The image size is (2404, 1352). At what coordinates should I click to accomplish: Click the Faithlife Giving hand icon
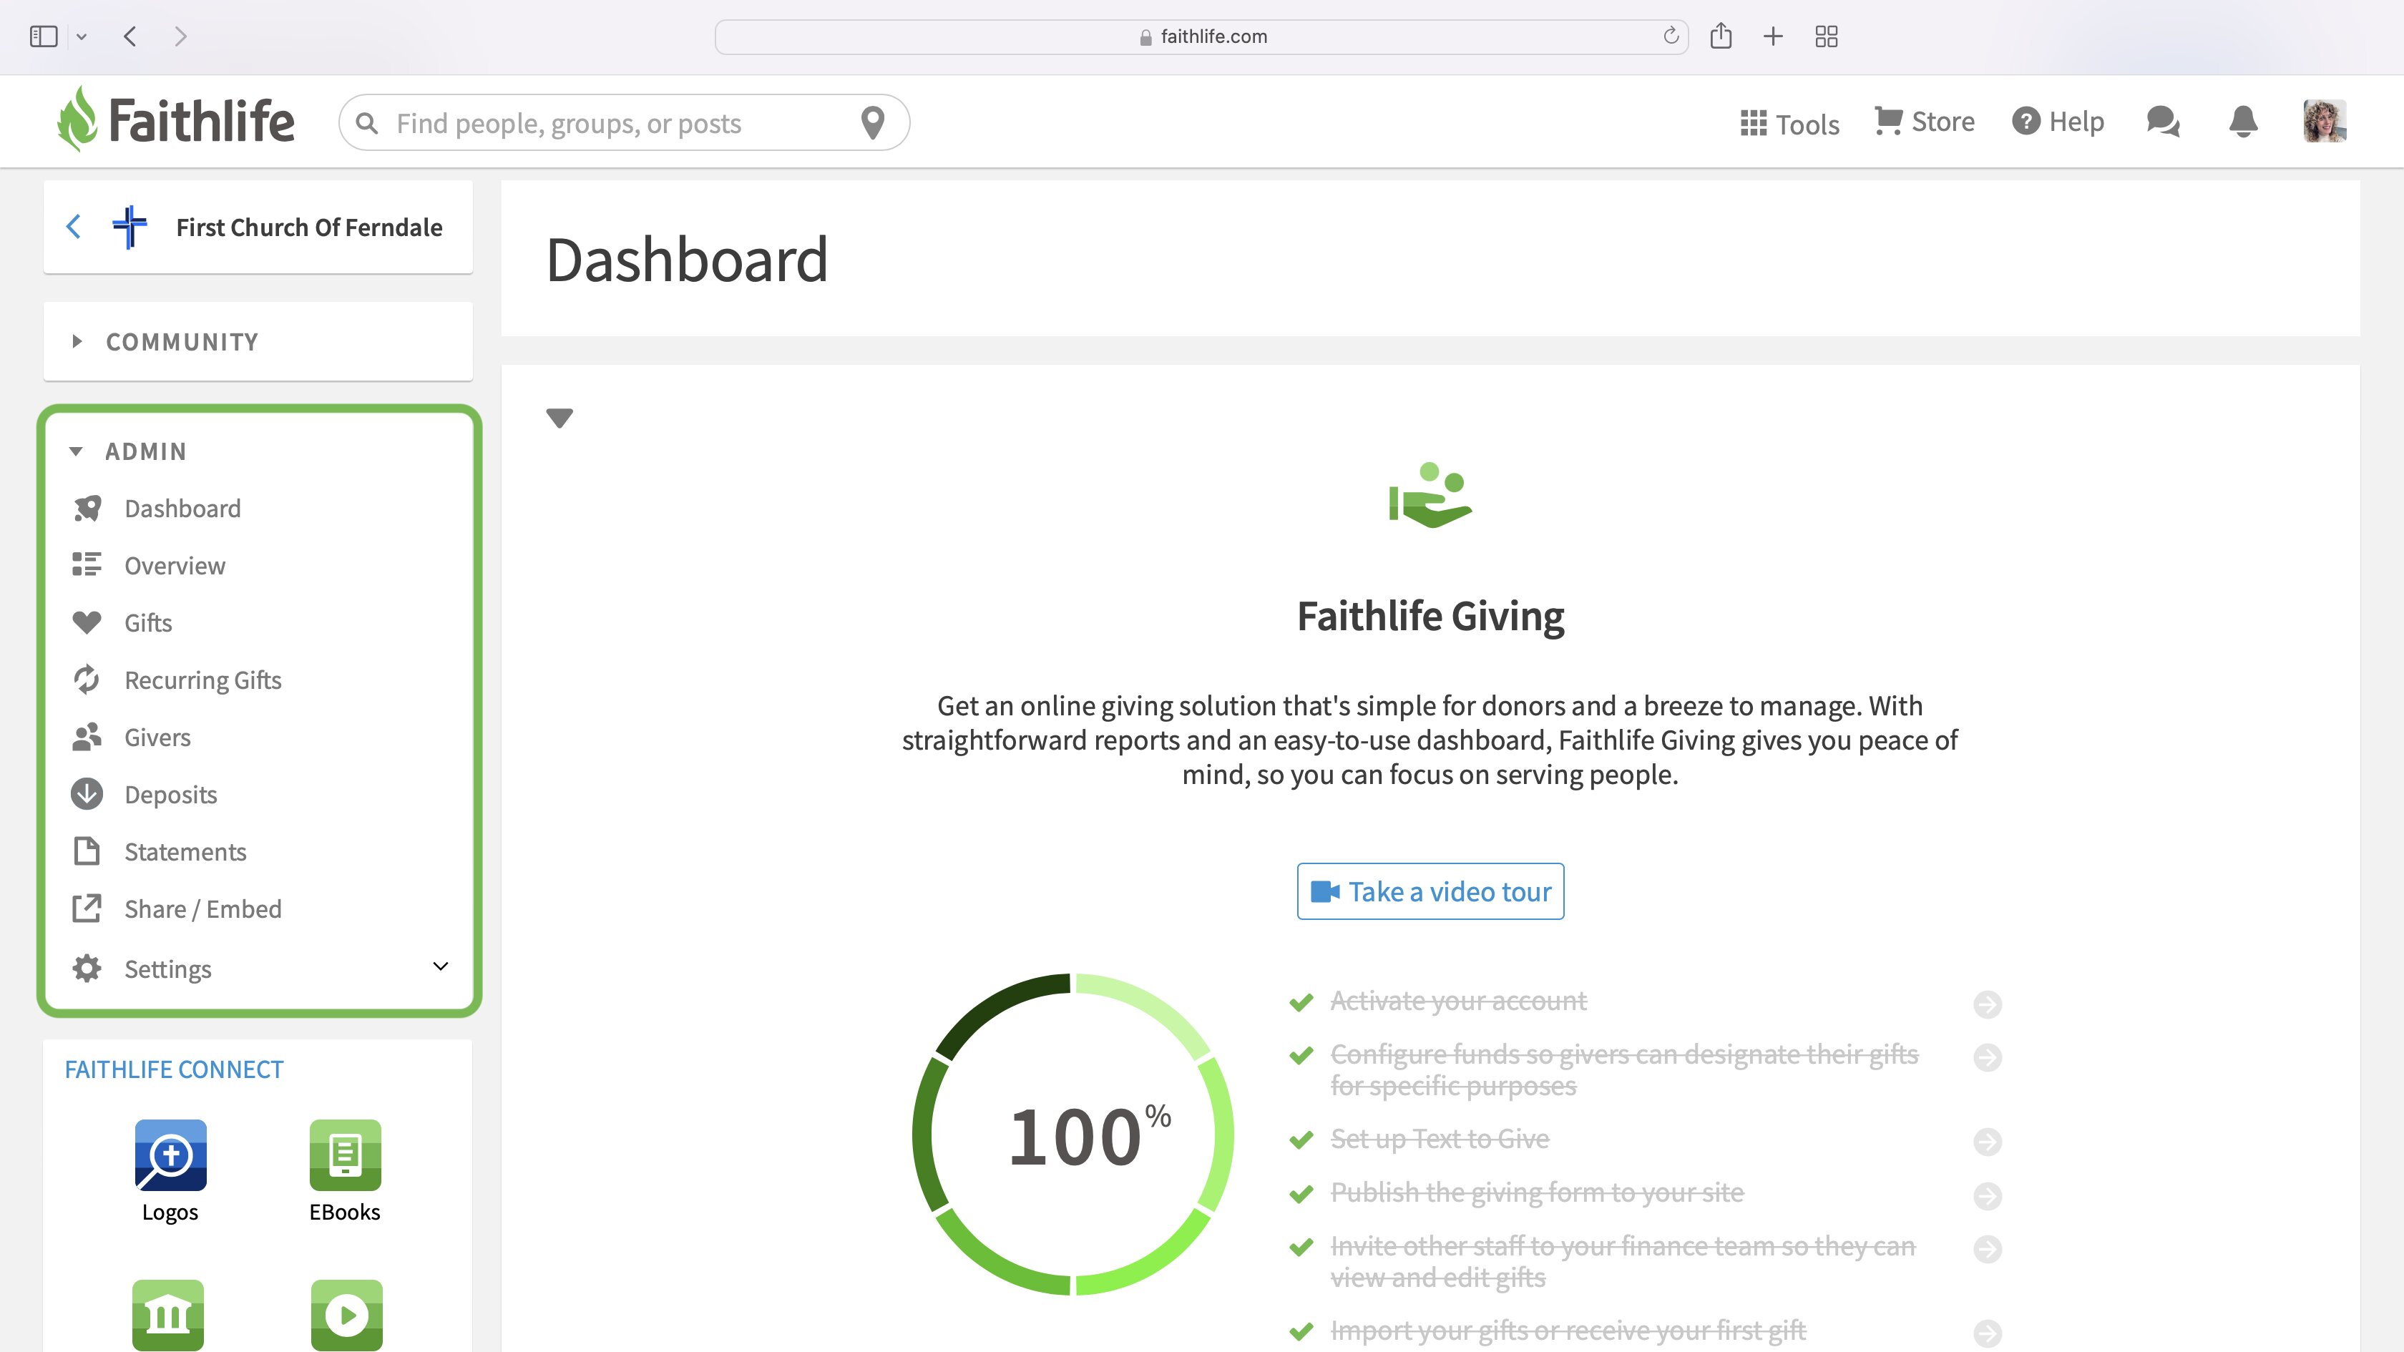click(1430, 494)
